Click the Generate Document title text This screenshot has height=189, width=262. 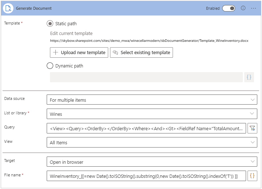click(34, 8)
